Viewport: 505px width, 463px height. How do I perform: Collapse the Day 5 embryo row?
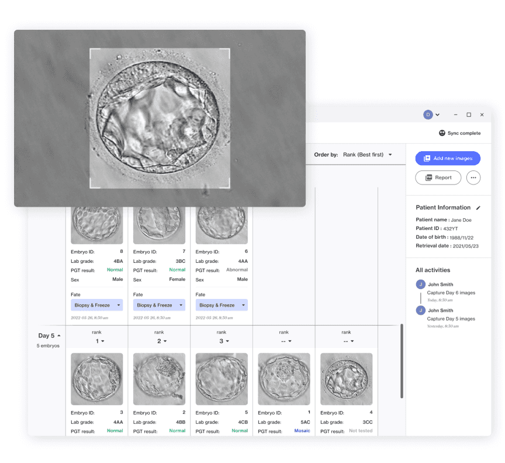(x=58, y=336)
